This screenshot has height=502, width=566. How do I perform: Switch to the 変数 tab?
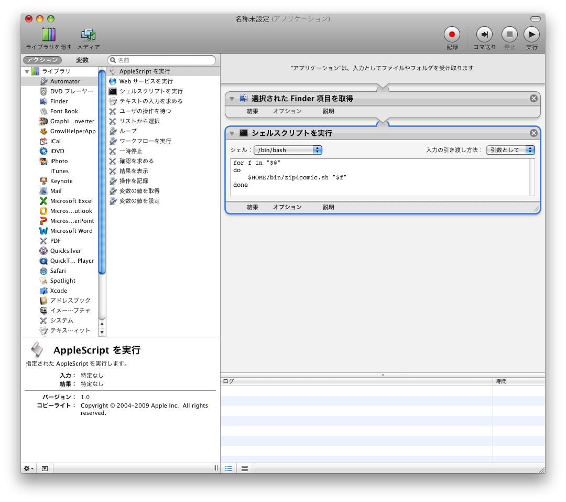(x=82, y=60)
